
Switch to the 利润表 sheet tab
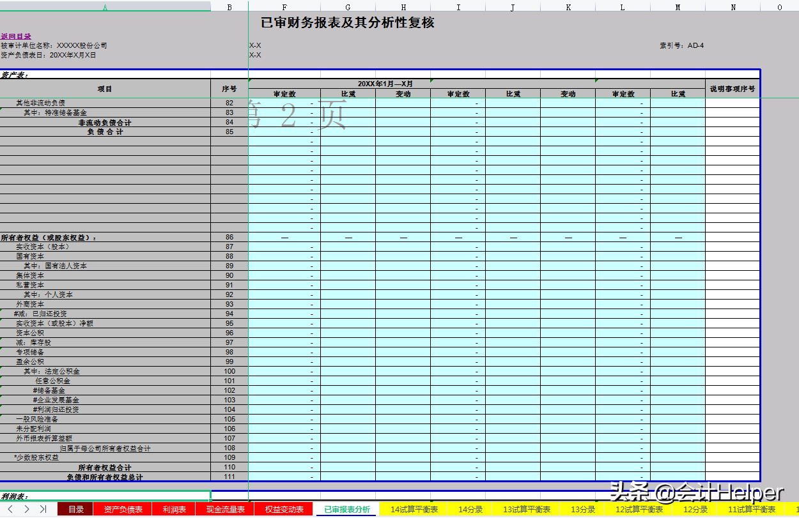tap(174, 509)
